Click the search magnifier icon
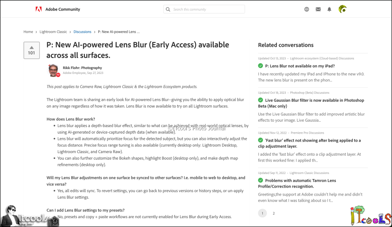This screenshot has width=392, height=227. point(168,9)
